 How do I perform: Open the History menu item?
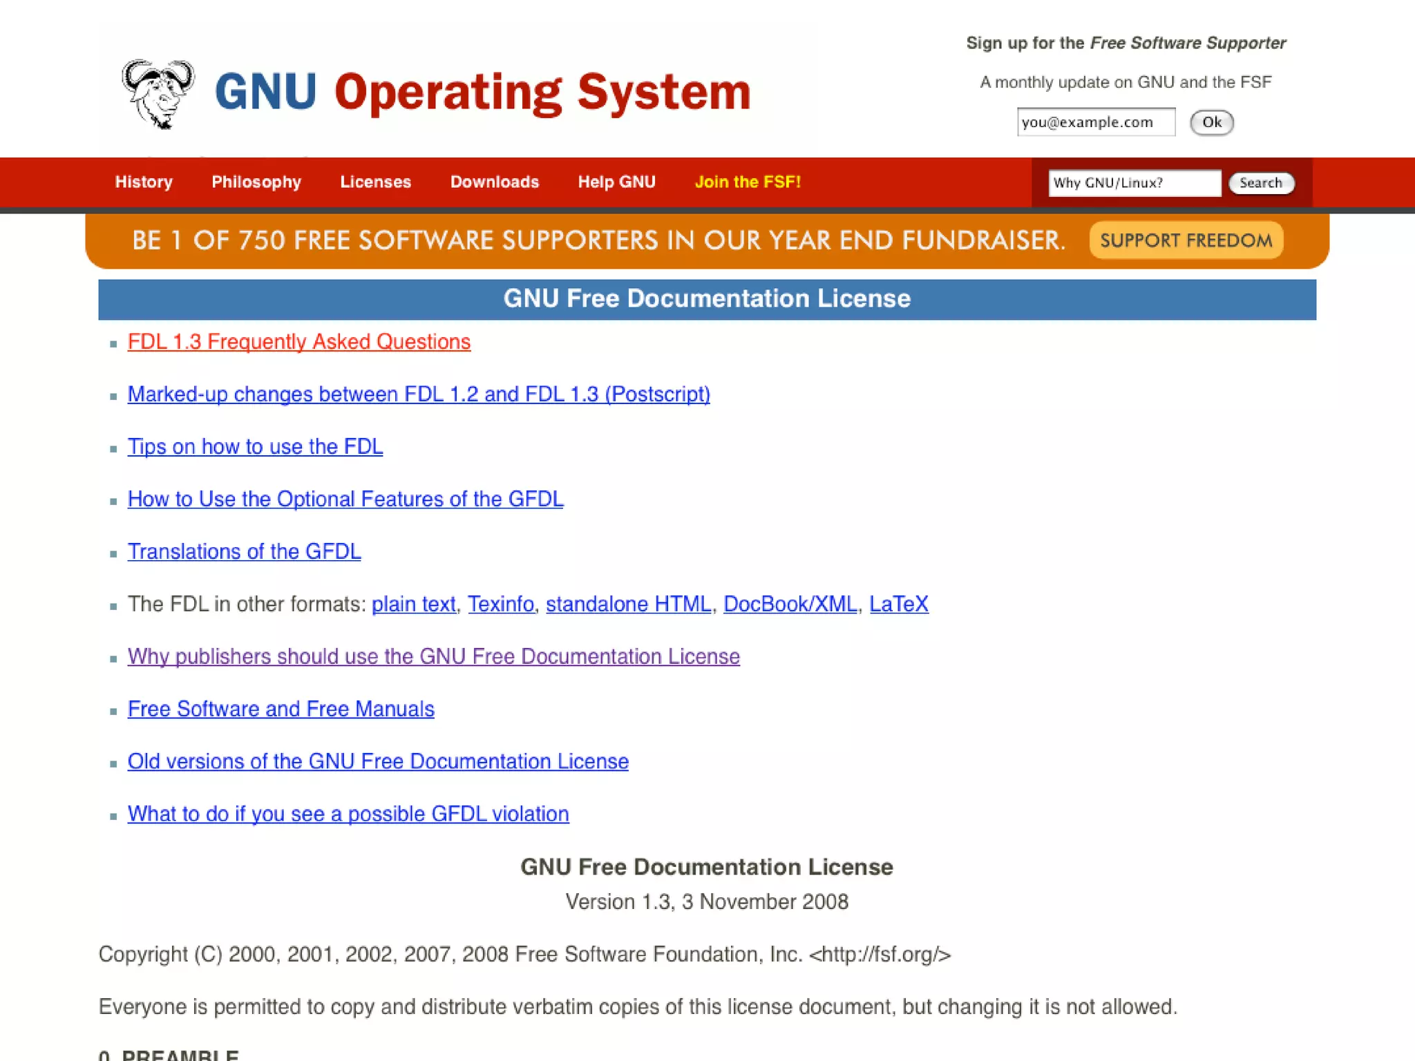(x=144, y=182)
